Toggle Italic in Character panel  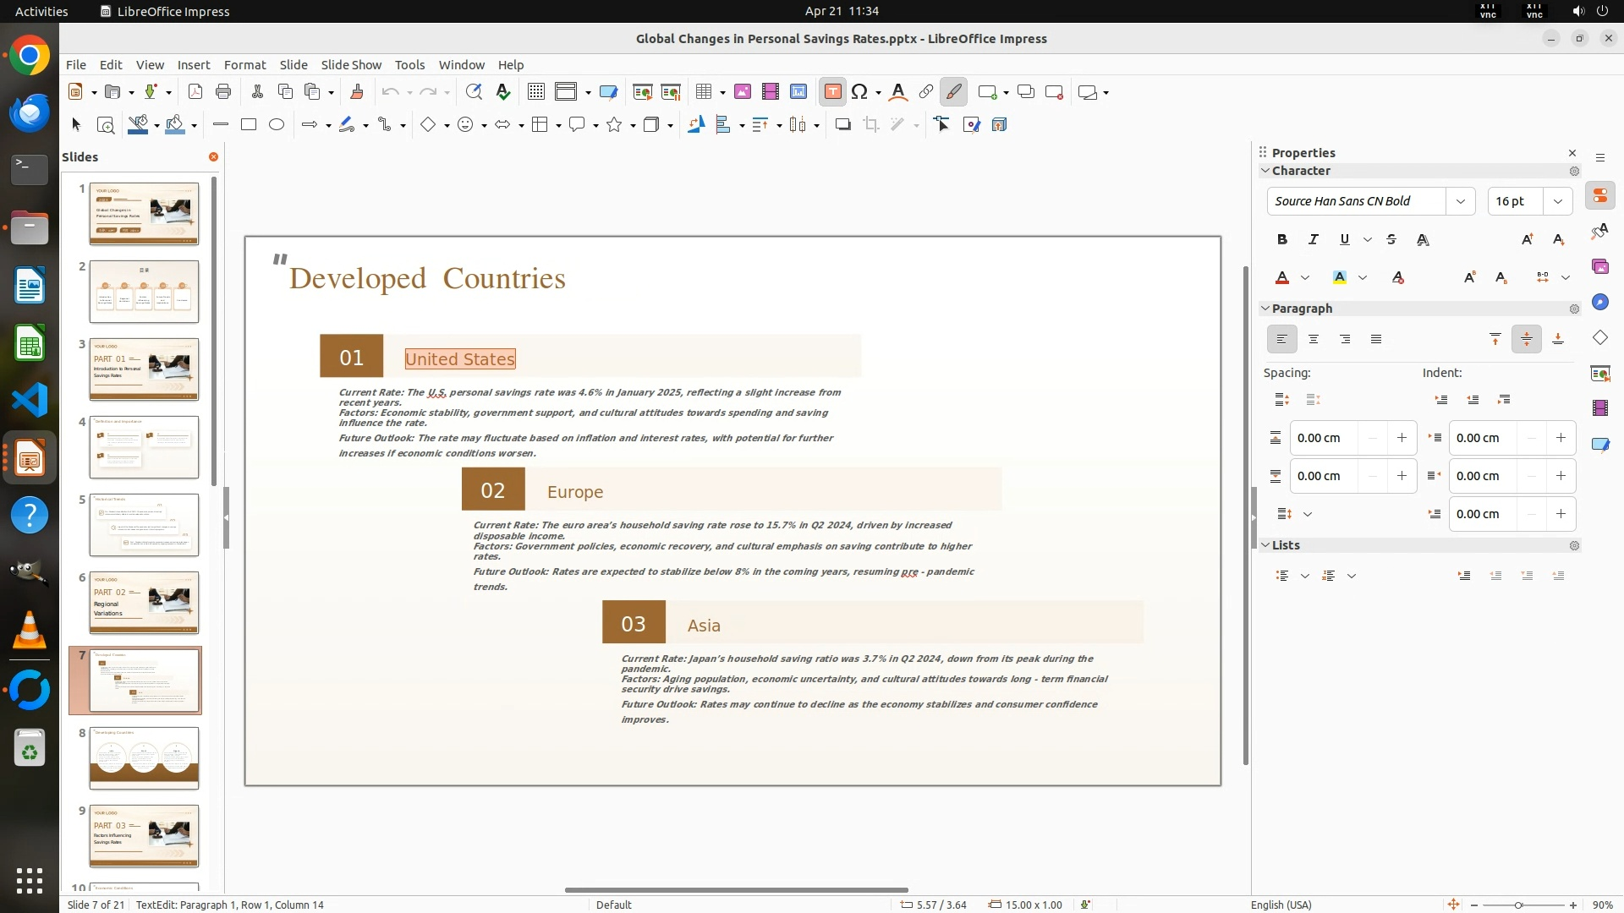[1313, 240]
